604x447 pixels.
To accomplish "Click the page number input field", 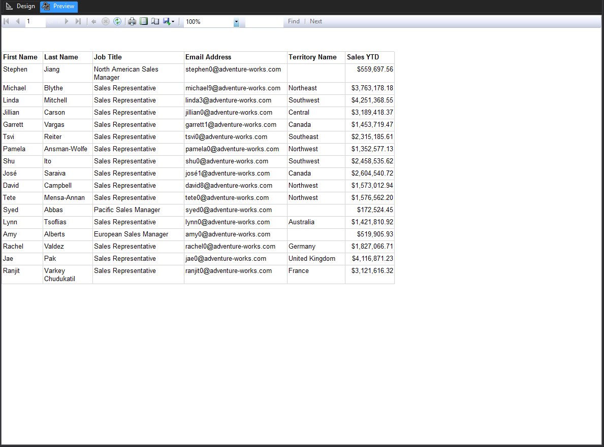I will tap(35, 21).
